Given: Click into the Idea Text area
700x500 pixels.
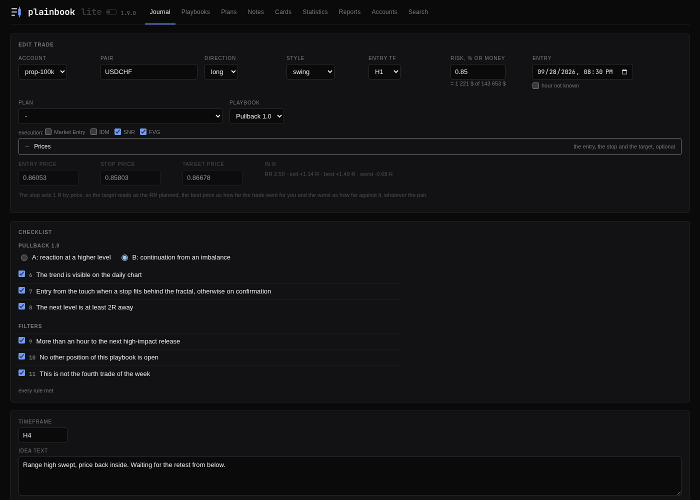Looking at the screenshot, I should tap(350, 476).
